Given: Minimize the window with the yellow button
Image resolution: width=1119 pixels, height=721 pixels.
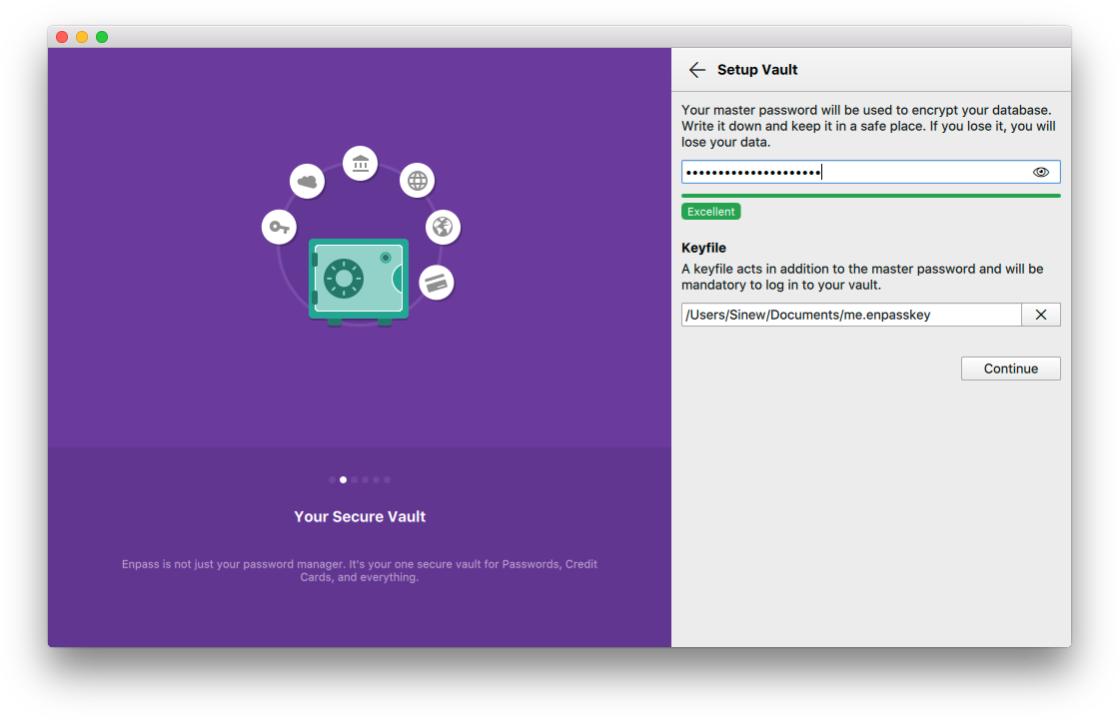Looking at the screenshot, I should click(82, 37).
